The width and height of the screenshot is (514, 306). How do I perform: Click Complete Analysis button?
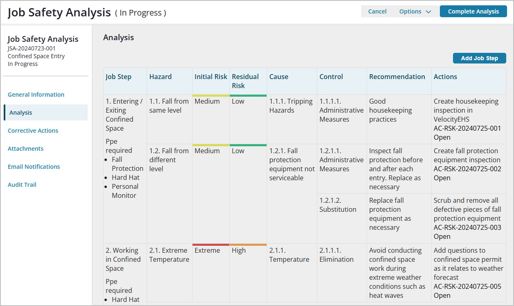473,11
